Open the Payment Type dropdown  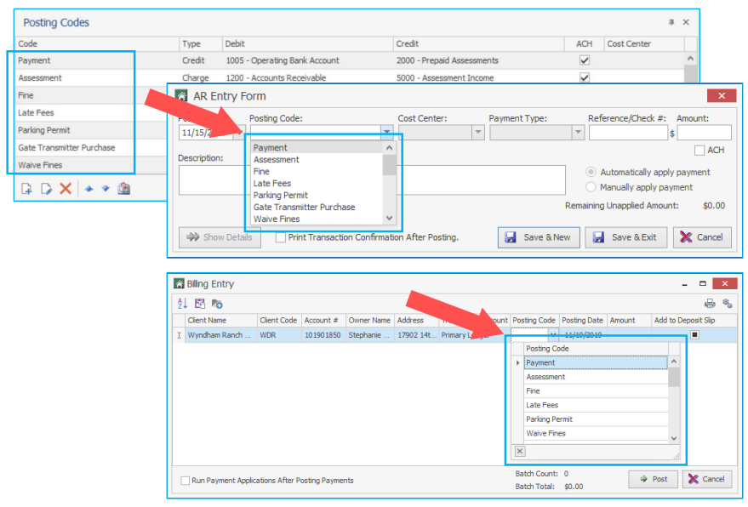tap(578, 133)
